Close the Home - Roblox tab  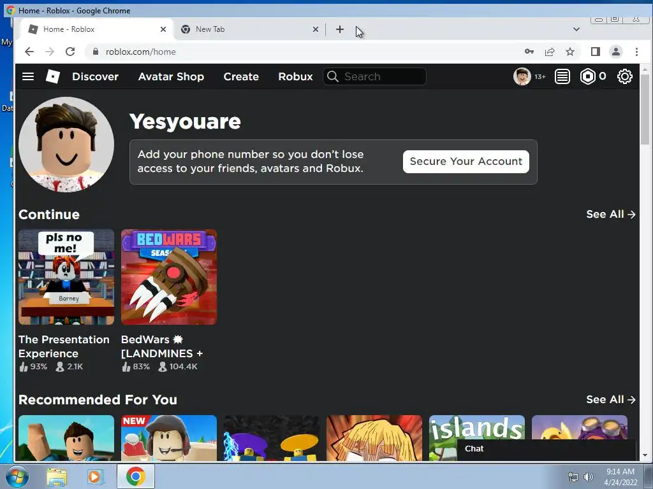pos(163,29)
